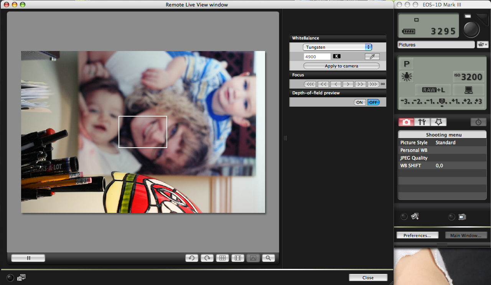Viewport: 491px width, 285px height.
Task: Rotate the live view image counterclockwise
Action: 192,258
